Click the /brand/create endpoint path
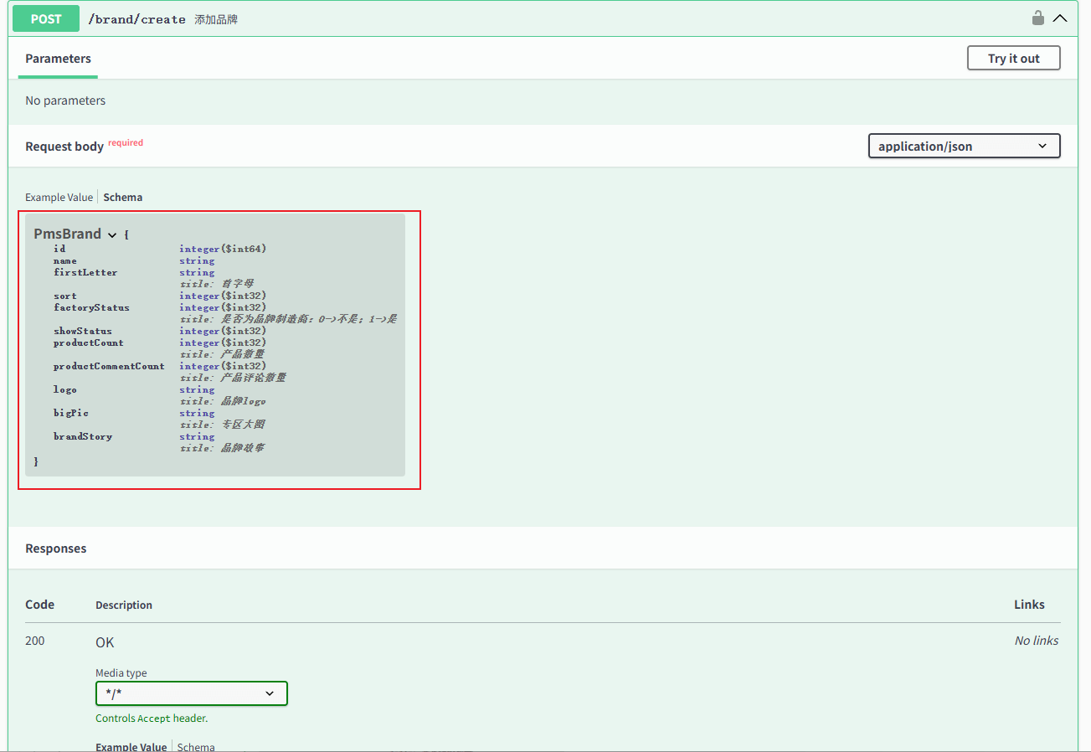This screenshot has height=752, width=1091. click(136, 19)
